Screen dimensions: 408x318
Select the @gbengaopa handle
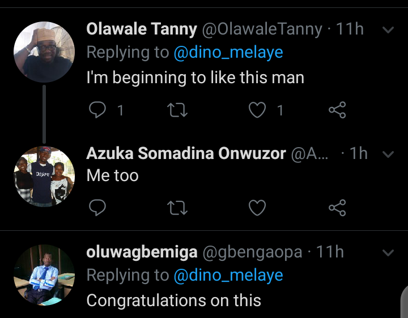[252, 252]
